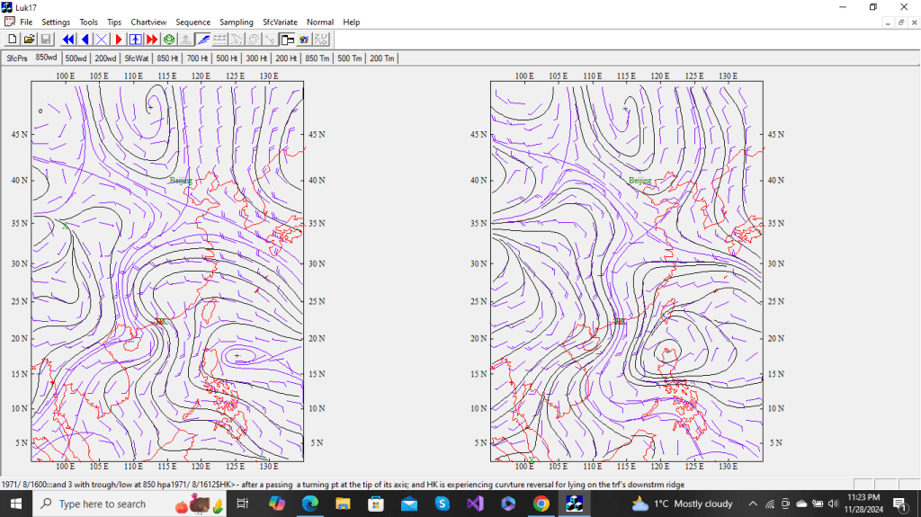Open the Sampling menu

237,22
